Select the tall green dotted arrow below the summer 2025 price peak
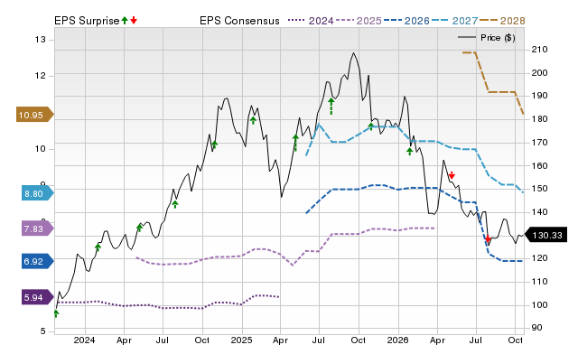This screenshot has width=578, height=345. coord(331,107)
